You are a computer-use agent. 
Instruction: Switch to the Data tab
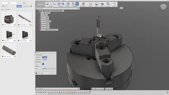(x=9, y=3)
